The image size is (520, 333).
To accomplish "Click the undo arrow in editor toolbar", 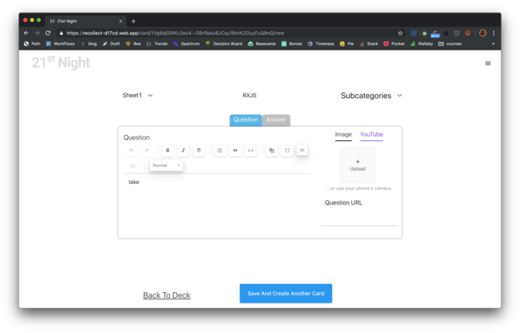I will tap(132, 151).
